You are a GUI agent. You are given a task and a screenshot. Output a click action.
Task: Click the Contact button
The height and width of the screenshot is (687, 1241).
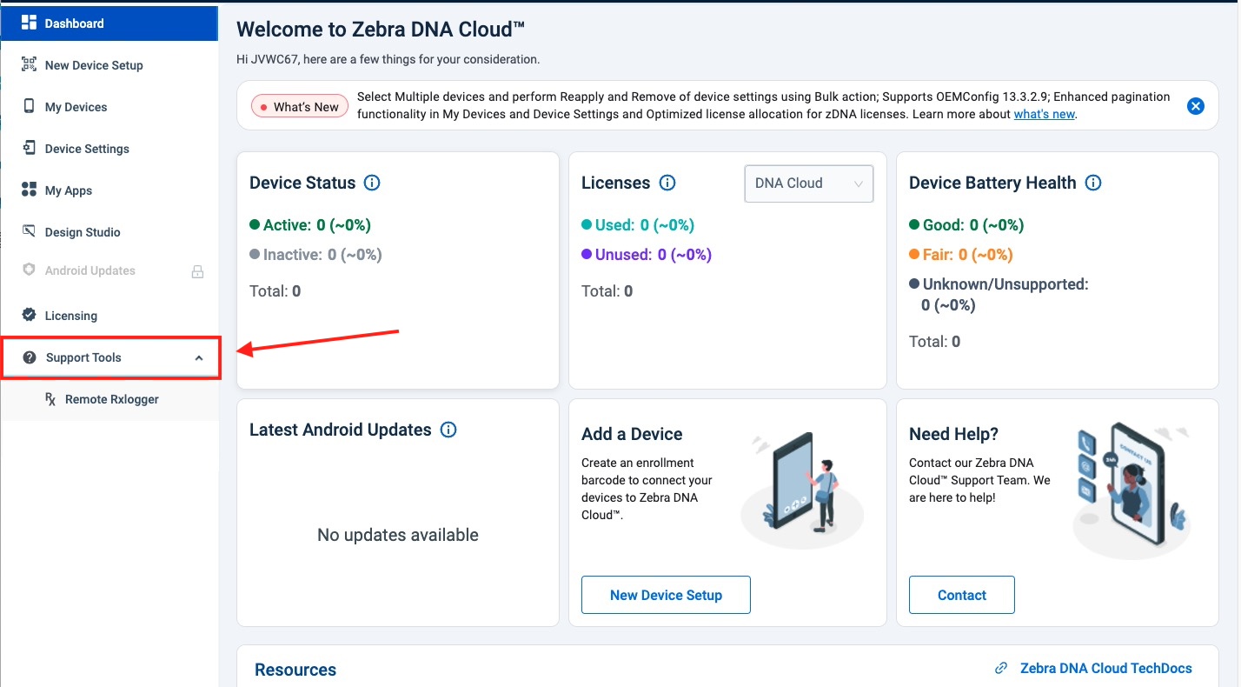961,595
